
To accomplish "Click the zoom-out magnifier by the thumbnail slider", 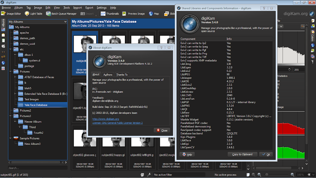I will [x=259, y=175].
